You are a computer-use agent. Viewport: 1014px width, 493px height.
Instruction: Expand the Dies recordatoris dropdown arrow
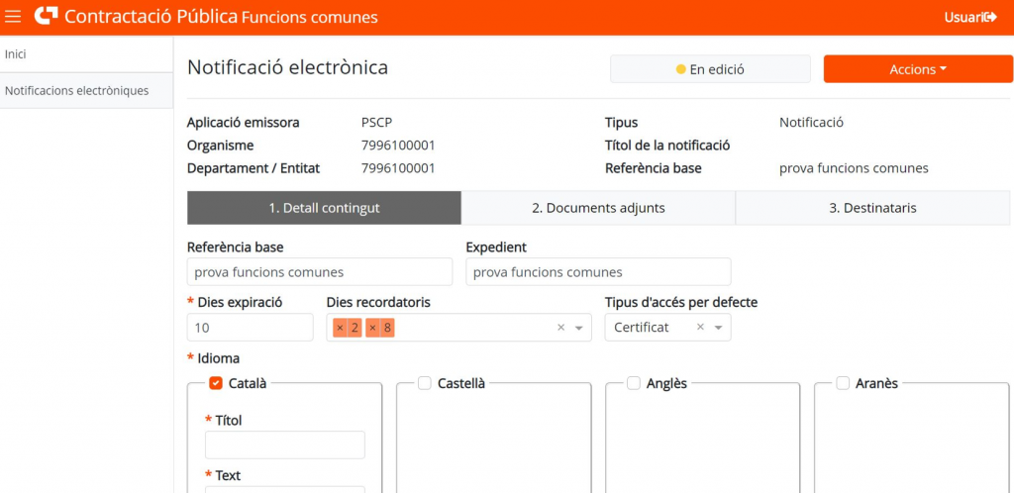point(579,328)
